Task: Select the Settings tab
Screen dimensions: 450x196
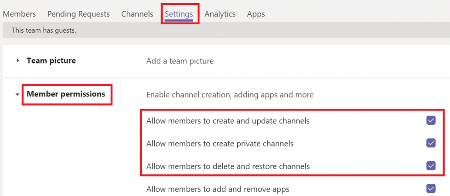Action: click(179, 14)
